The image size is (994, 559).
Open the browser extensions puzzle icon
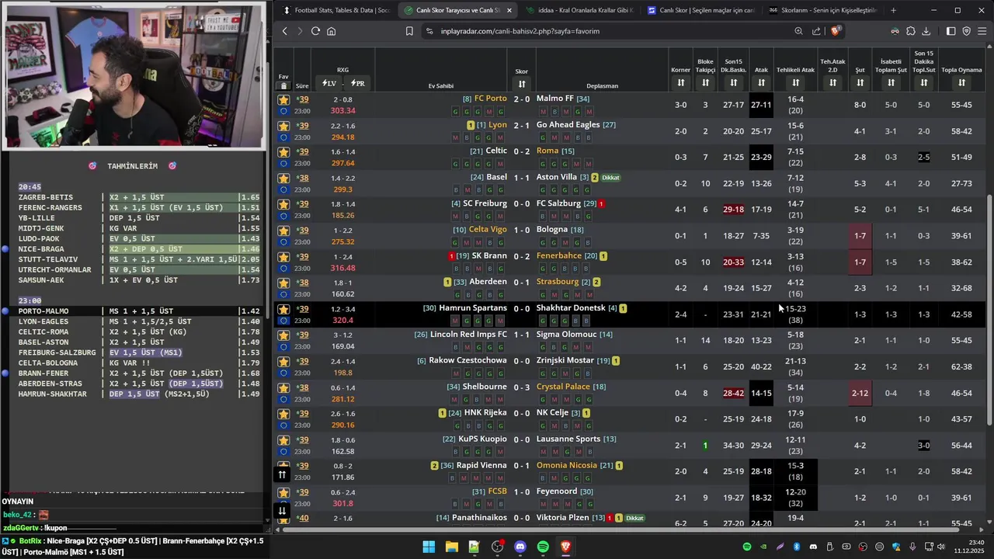(x=911, y=31)
